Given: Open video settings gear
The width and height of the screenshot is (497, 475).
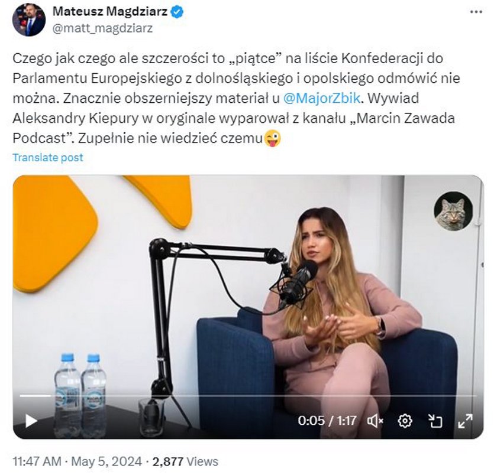Looking at the screenshot, I should click(405, 421).
